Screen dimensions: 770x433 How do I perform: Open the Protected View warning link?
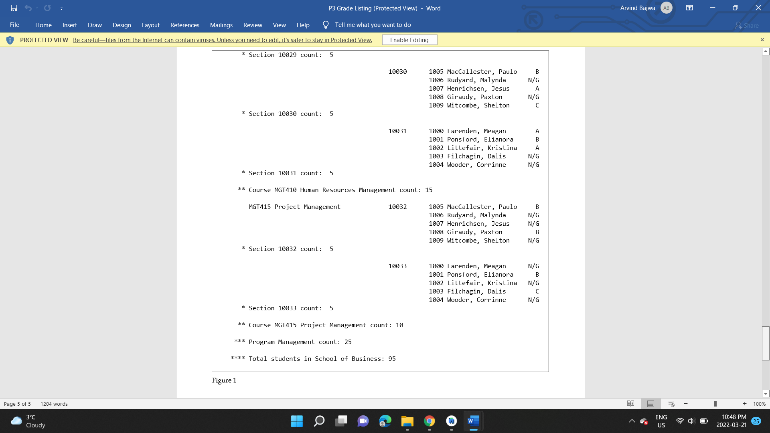222,40
